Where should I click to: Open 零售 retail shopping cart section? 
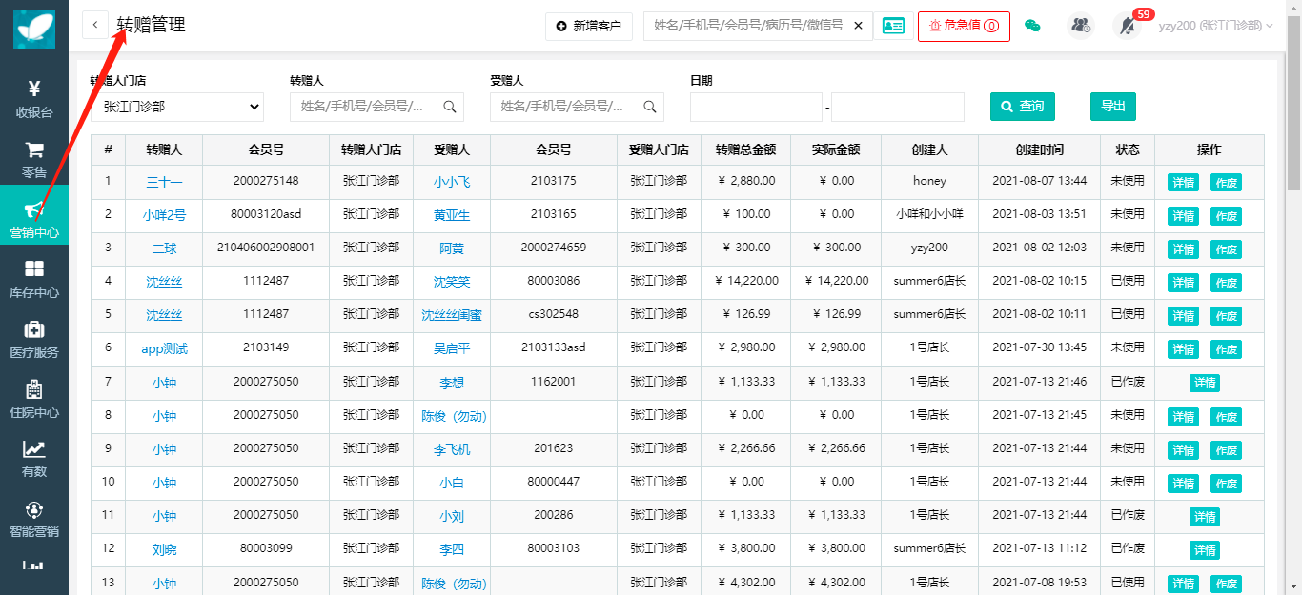tap(34, 160)
